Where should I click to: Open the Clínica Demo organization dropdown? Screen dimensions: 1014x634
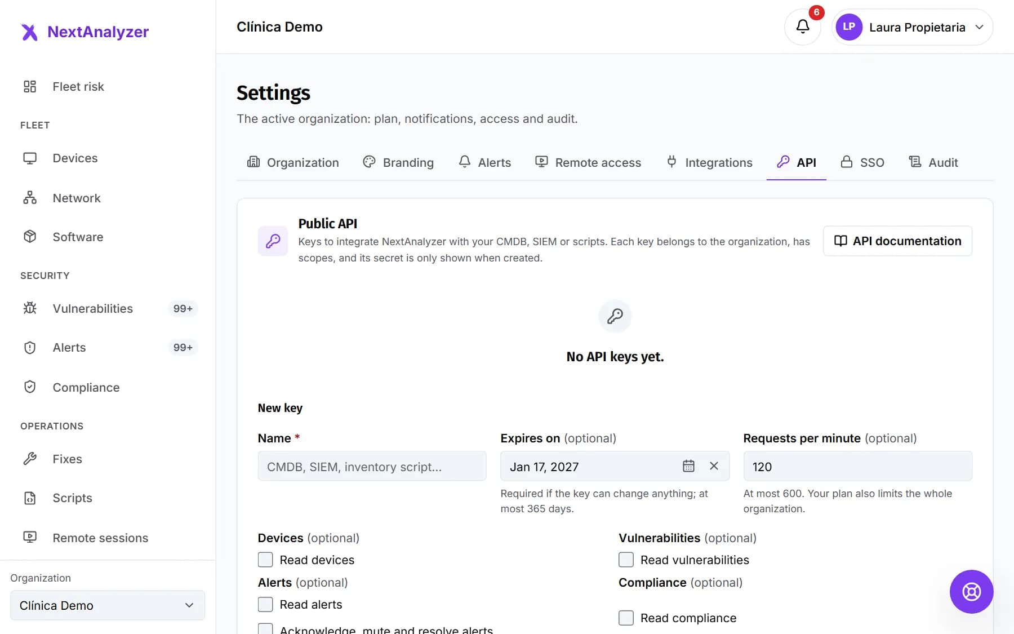coord(108,605)
